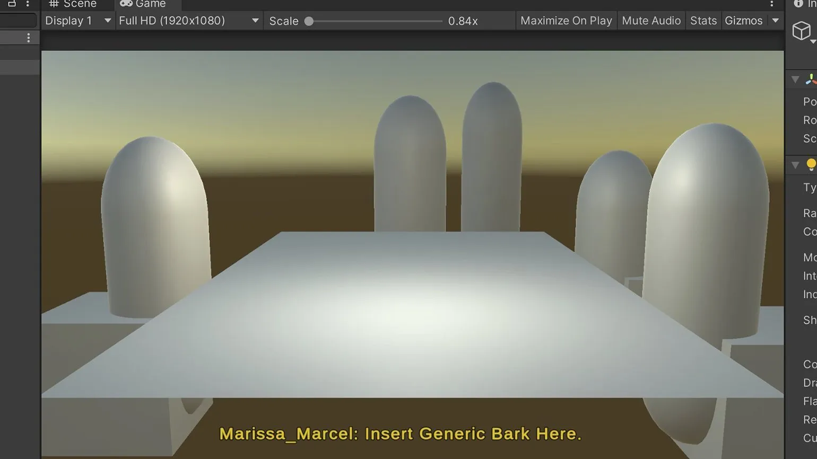Click the three-dot menu below the lock
Screen dimensions: 817x459
click(28, 38)
